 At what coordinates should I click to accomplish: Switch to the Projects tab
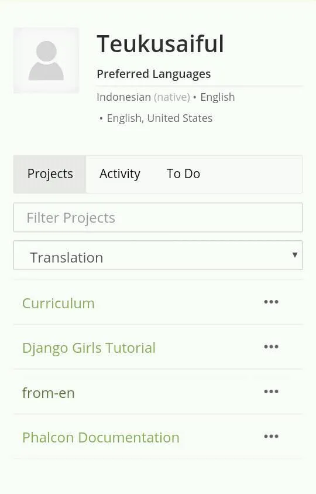pos(50,174)
